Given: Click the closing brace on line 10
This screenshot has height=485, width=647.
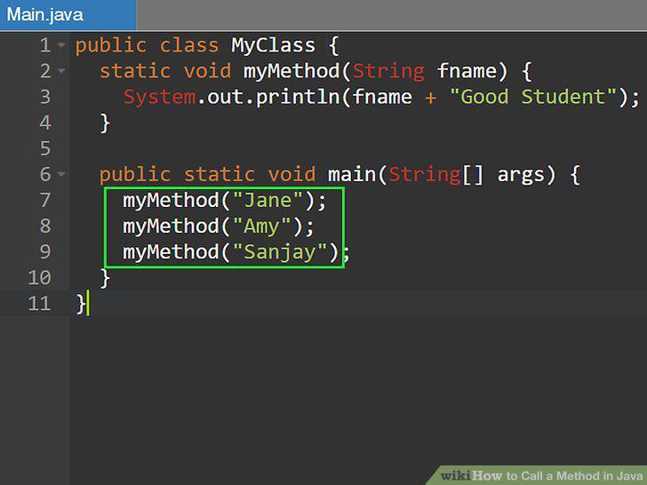Looking at the screenshot, I should tap(105, 278).
